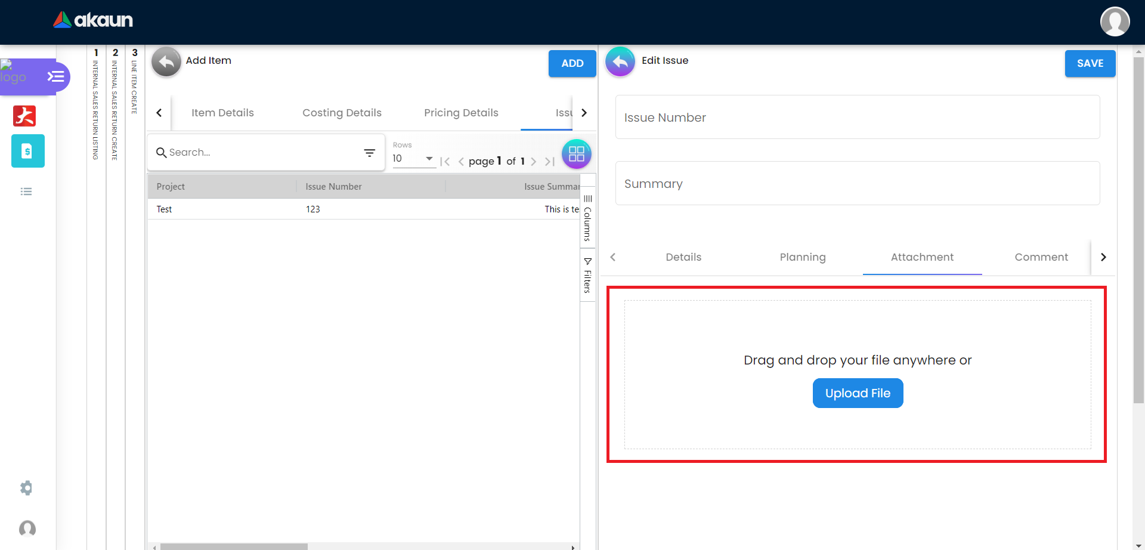Open the teal invoice document icon
The height and width of the screenshot is (550, 1145).
point(27,151)
